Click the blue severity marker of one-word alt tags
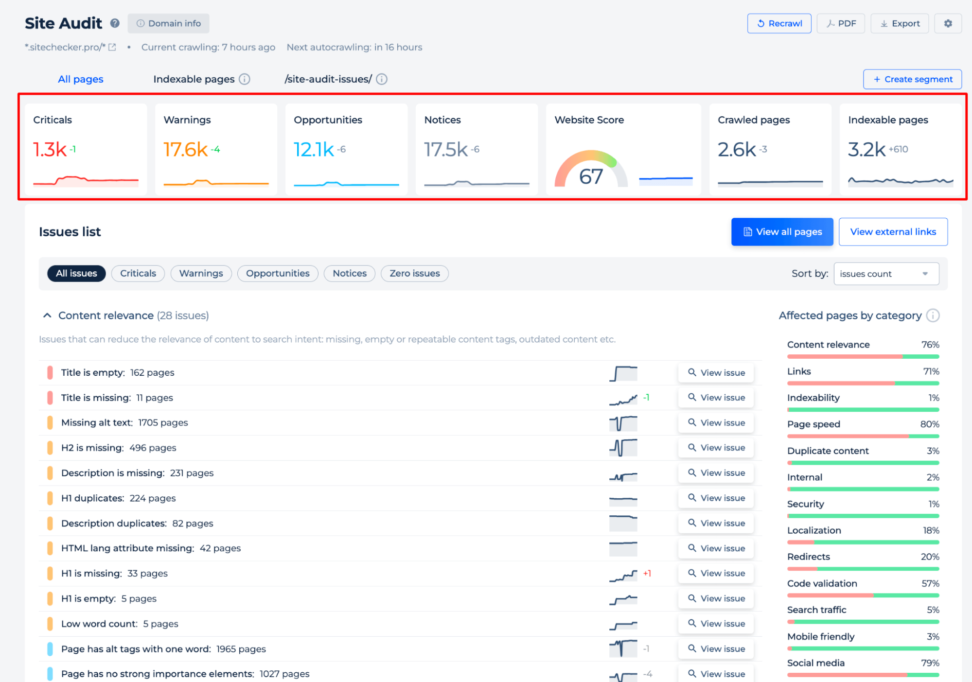The image size is (972, 682). coord(50,649)
